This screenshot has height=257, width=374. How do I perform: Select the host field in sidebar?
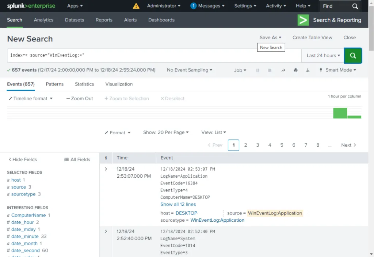[x=16, y=180]
